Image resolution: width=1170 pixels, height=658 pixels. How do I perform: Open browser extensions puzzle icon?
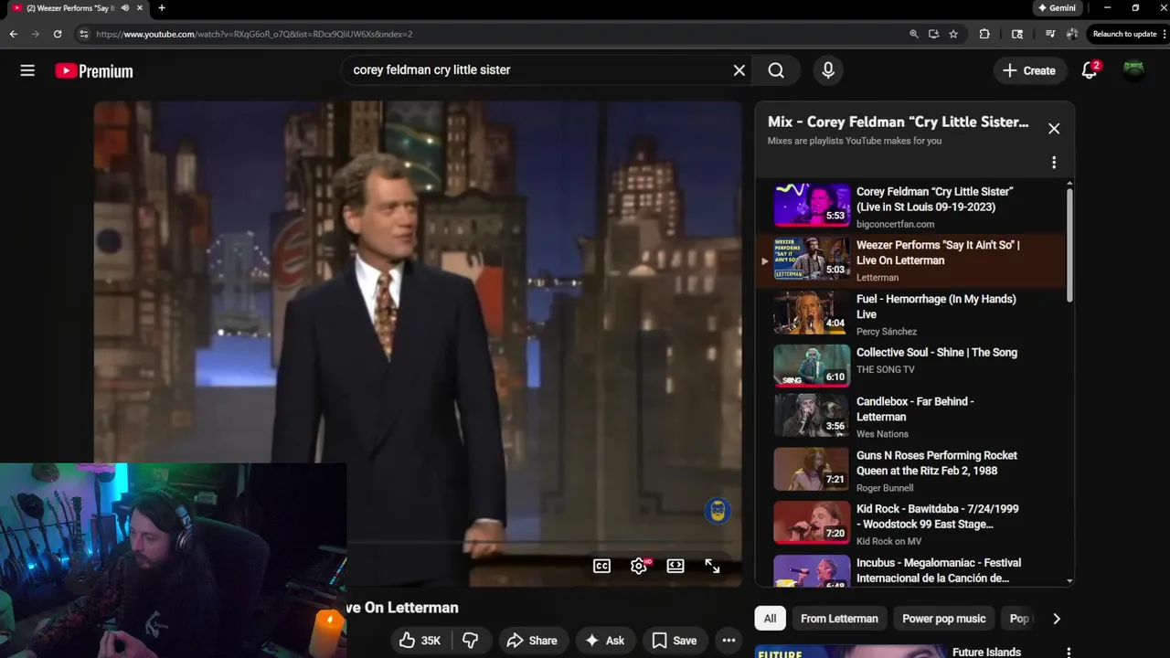984,34
